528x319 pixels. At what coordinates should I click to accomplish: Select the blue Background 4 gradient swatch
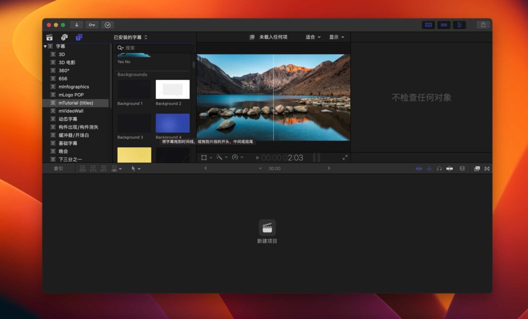tap(172, 124)
